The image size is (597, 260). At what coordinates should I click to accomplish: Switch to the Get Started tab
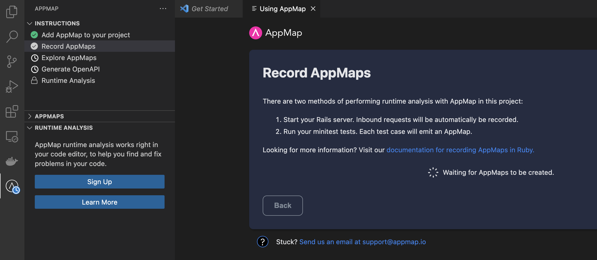pyautogui.click(x=209, y=9)
